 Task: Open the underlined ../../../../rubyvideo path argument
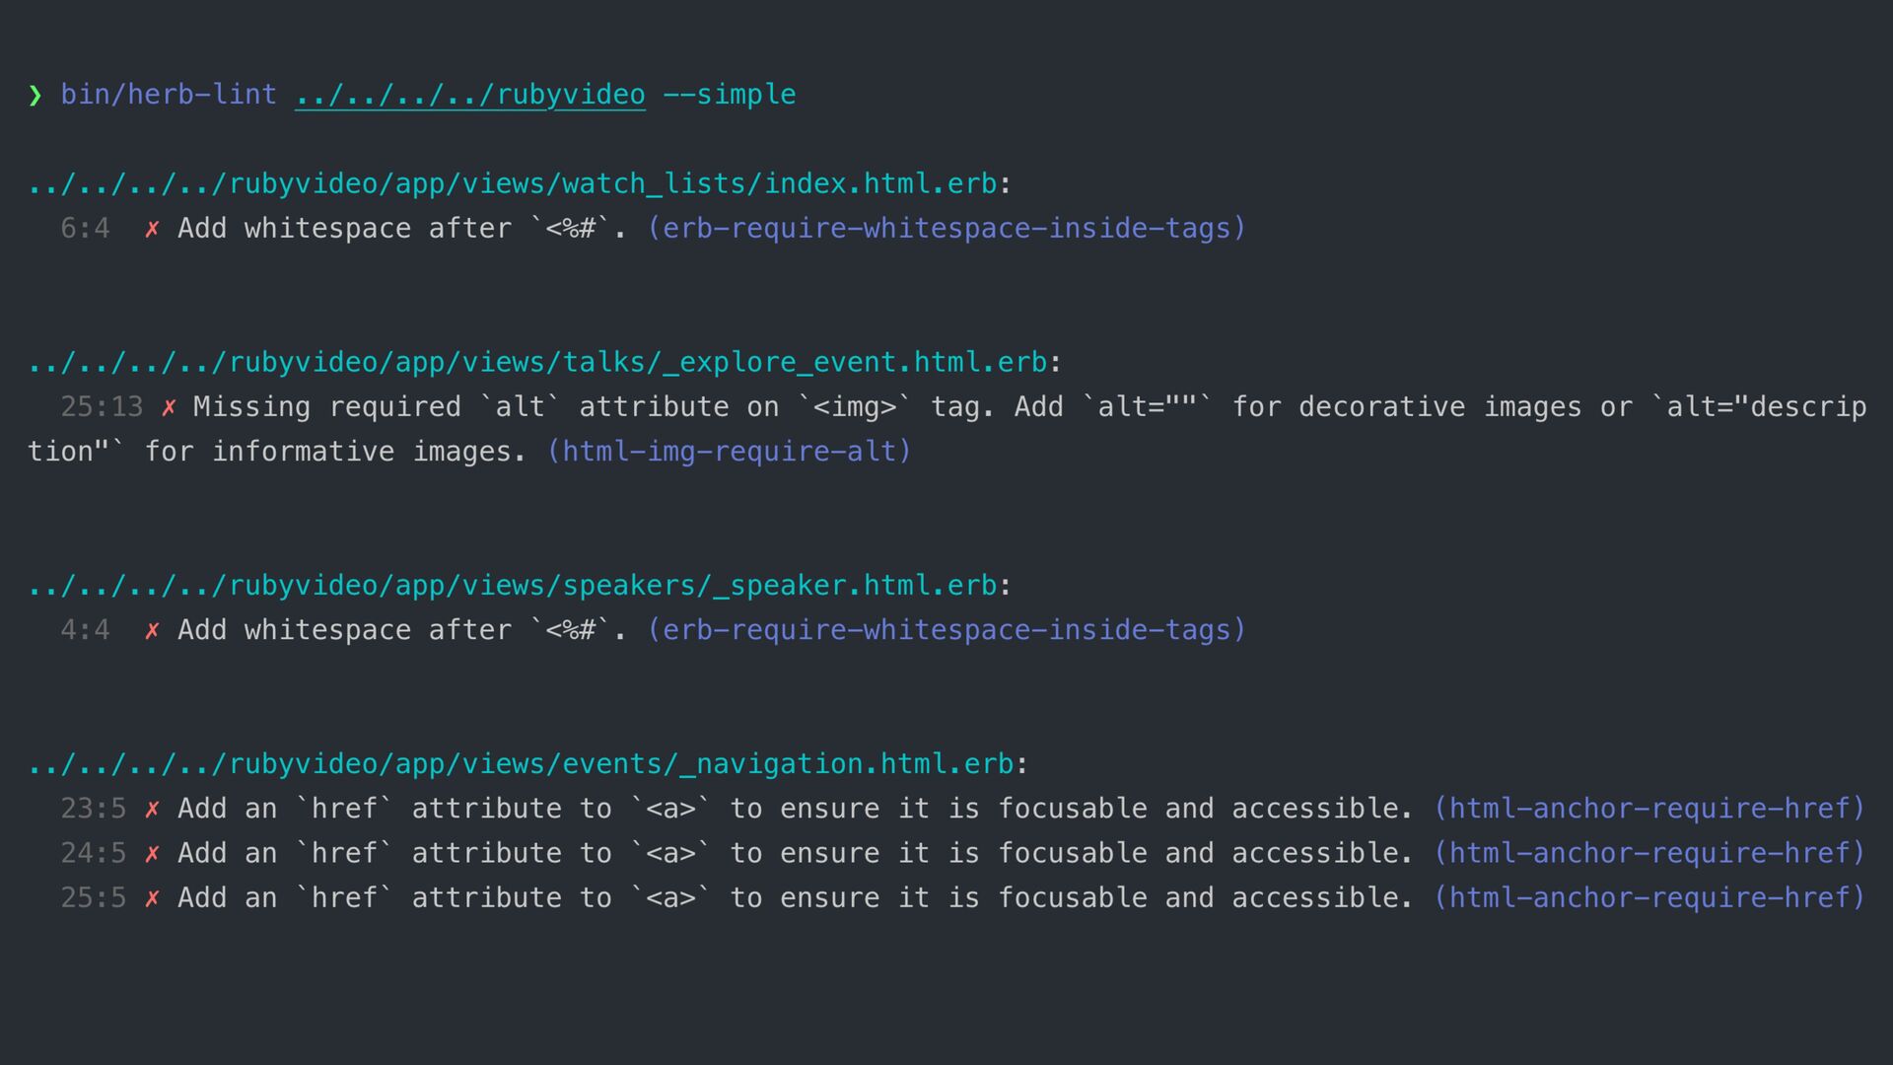coord(470,96)
